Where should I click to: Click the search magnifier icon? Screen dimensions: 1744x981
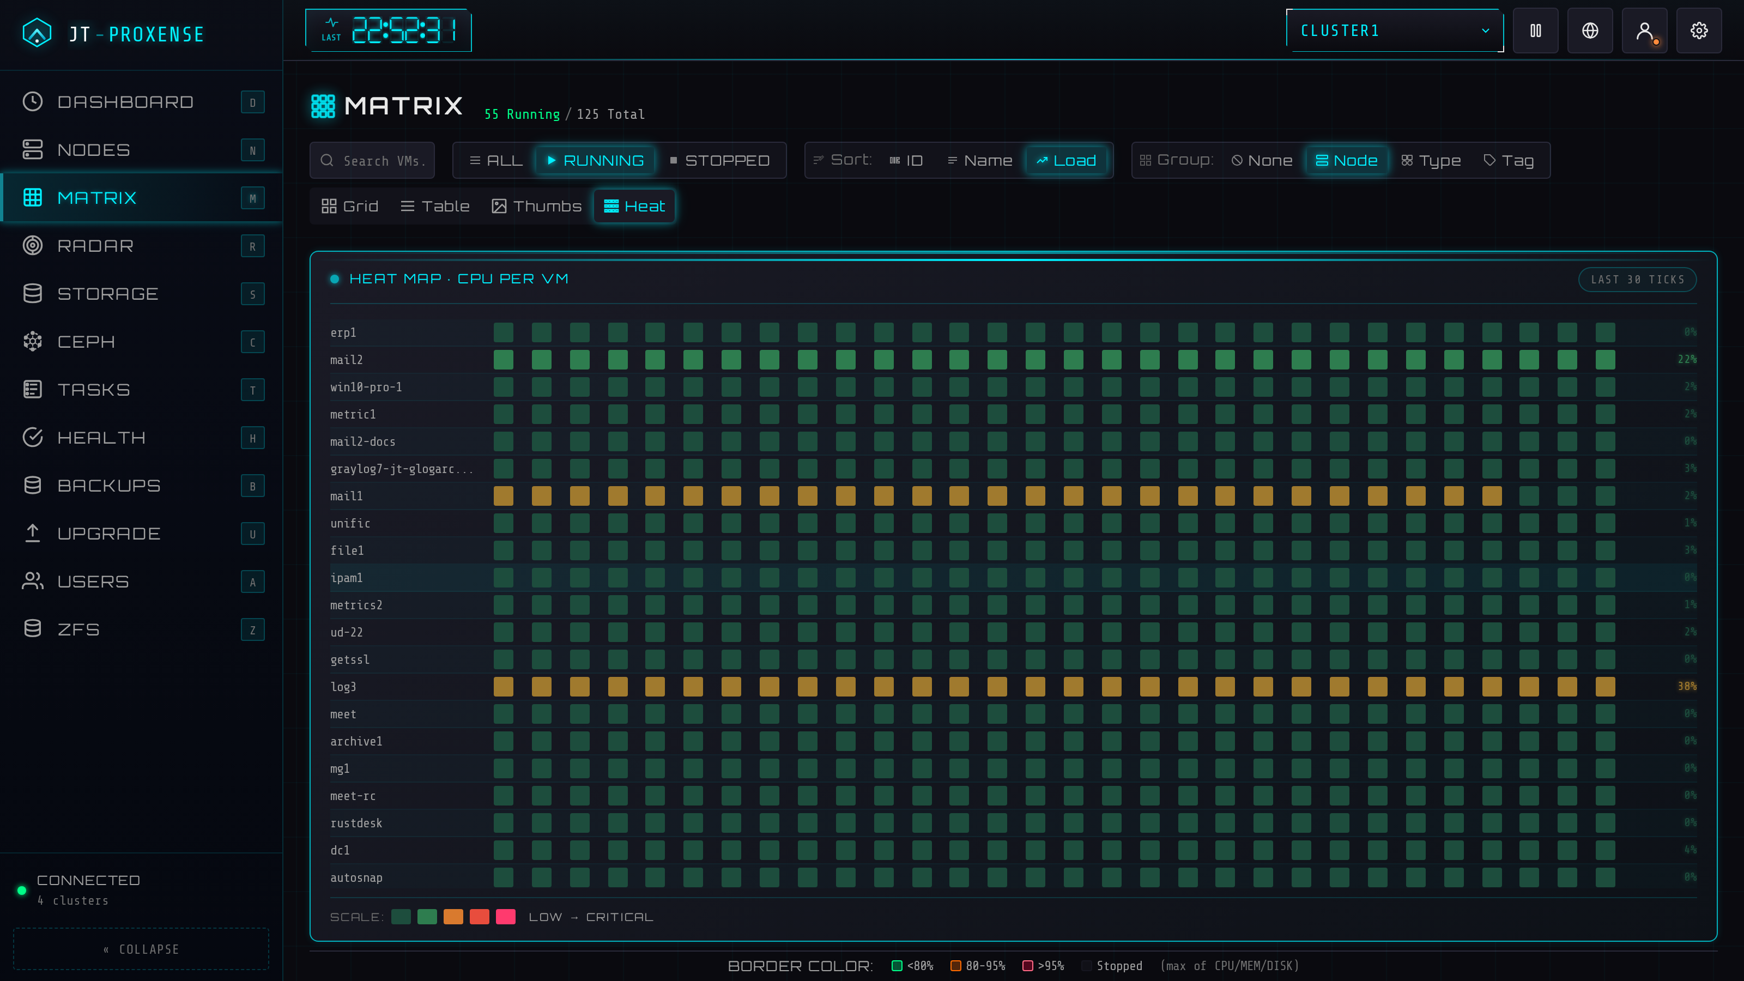pyautogui.click(x=327, y=160)
